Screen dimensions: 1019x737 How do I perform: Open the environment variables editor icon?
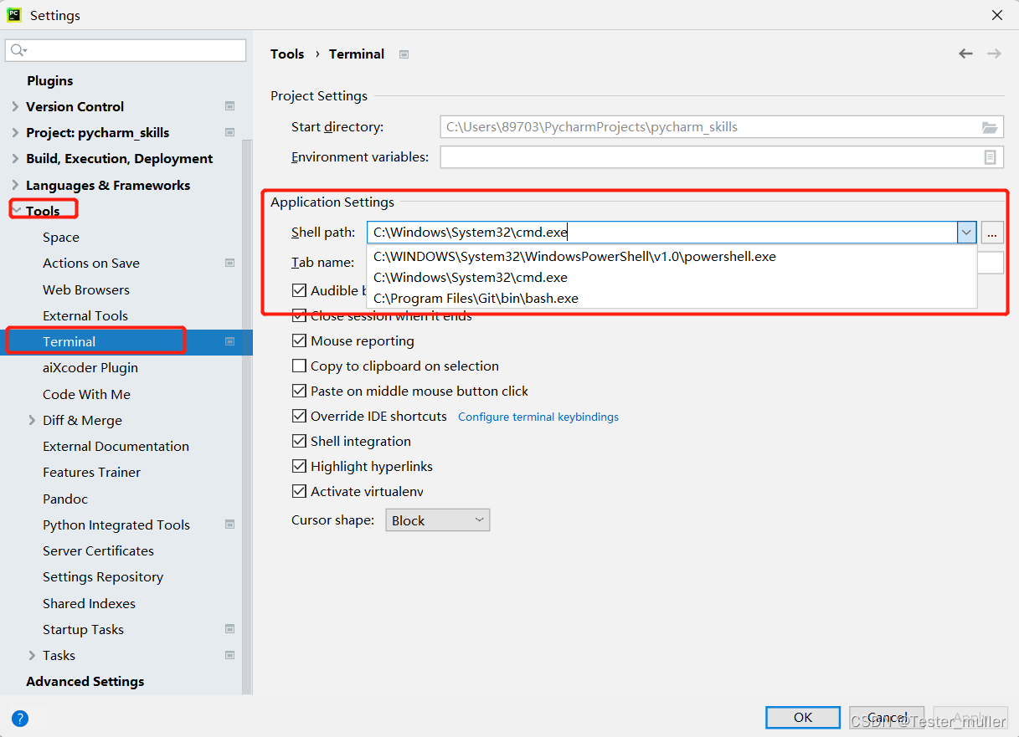coord(990,157)
